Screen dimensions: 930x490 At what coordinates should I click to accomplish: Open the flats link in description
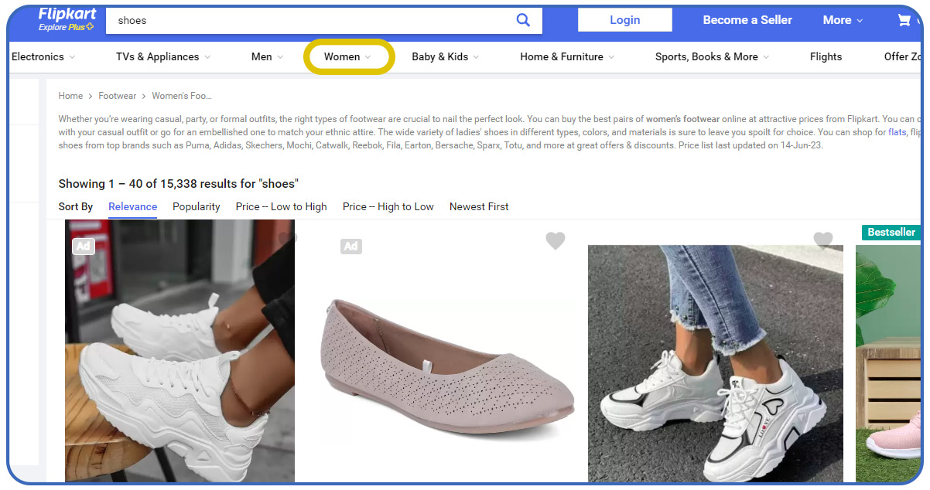click(x=897, y=132)
